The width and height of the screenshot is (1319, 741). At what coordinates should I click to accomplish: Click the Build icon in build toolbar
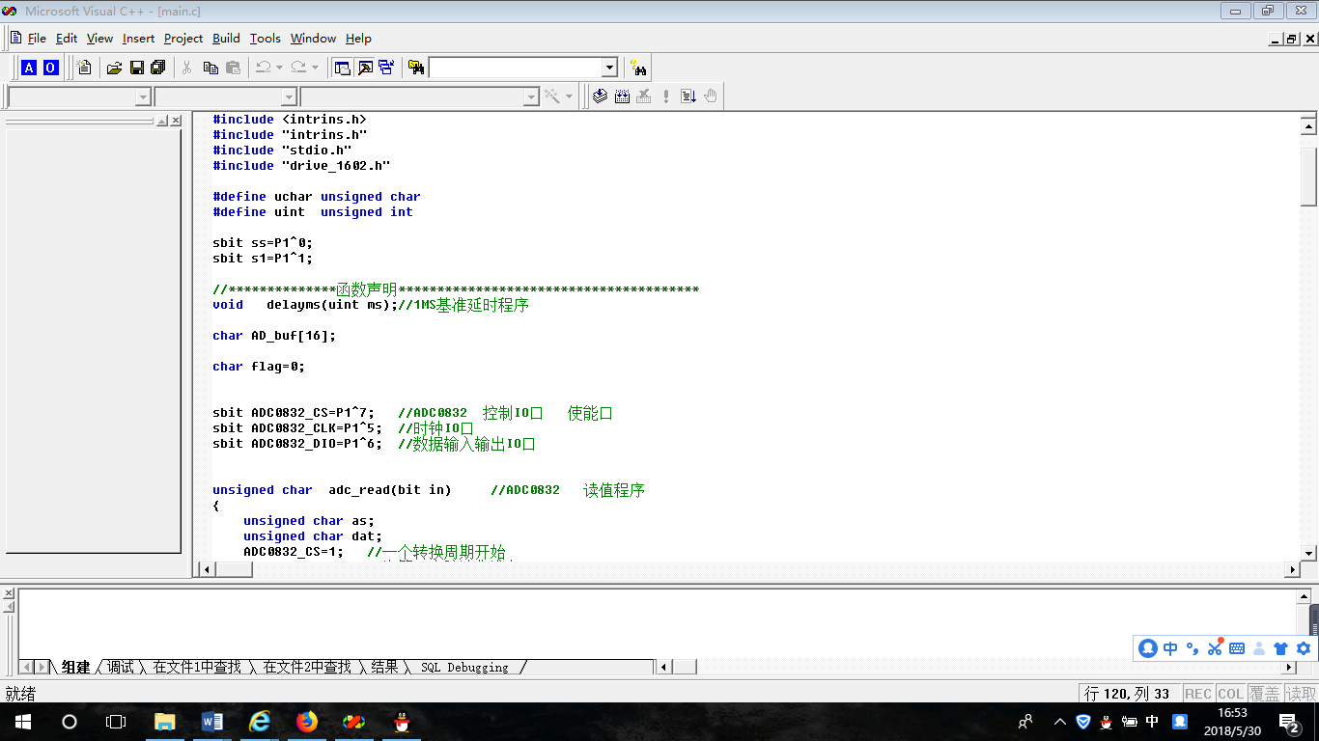click(622, 96)
